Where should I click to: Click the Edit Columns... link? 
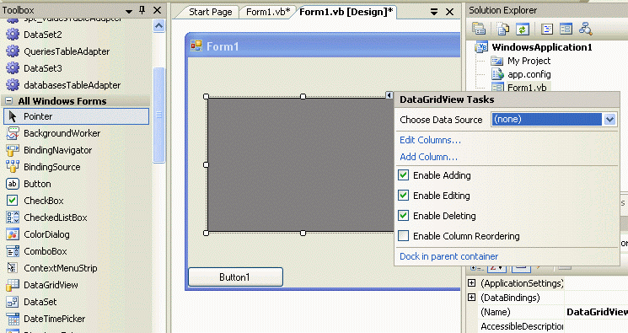430,140
